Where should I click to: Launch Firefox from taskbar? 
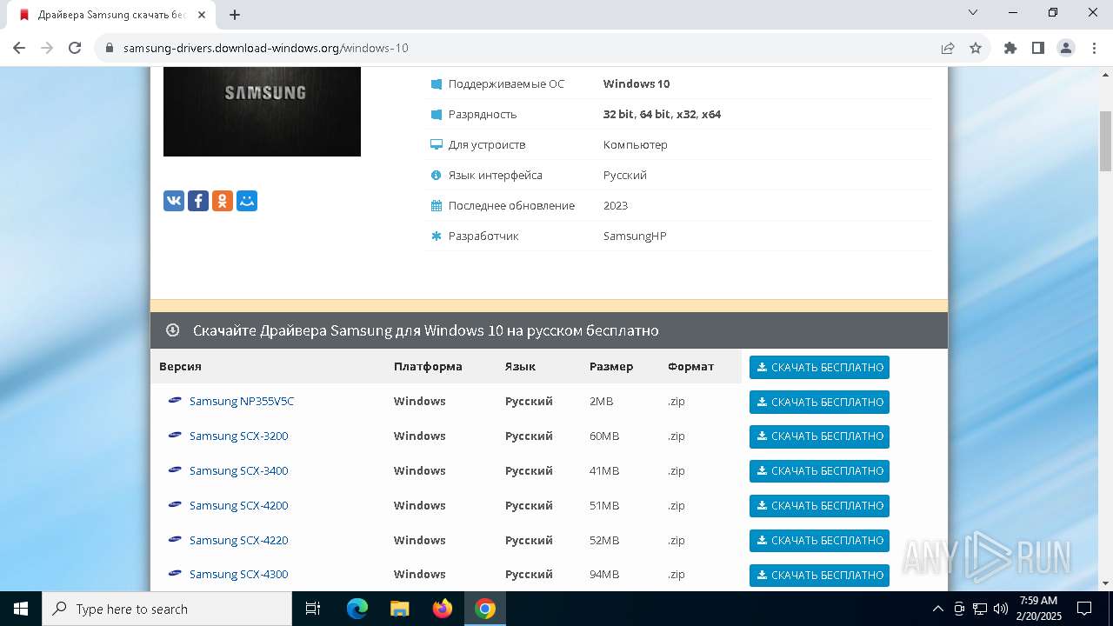coord(443,609)
